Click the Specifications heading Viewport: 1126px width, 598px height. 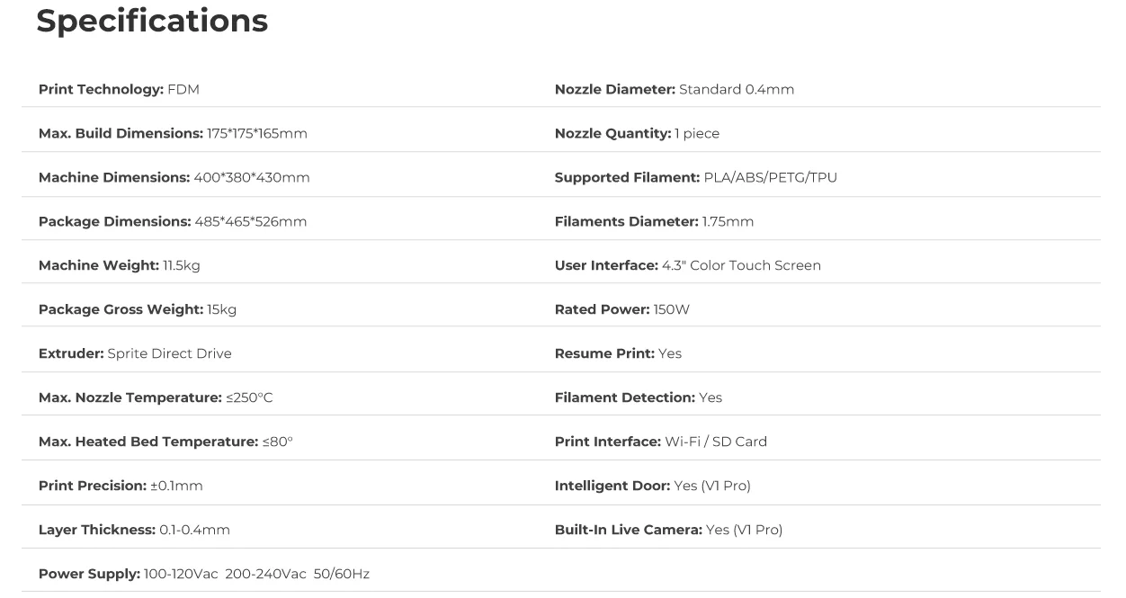pos(152,21)
